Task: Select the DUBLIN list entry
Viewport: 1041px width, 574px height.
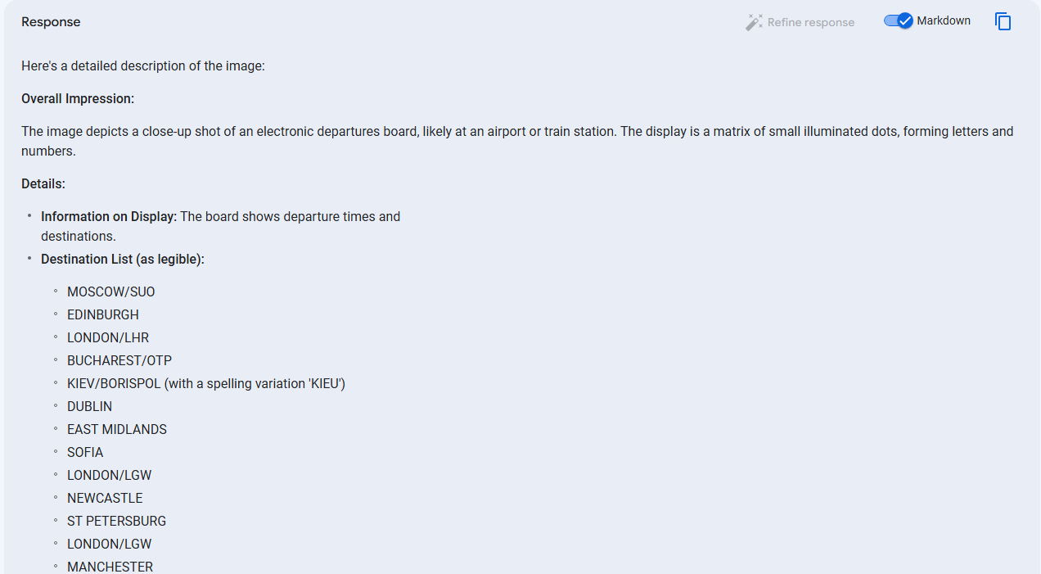Action: 90,407
